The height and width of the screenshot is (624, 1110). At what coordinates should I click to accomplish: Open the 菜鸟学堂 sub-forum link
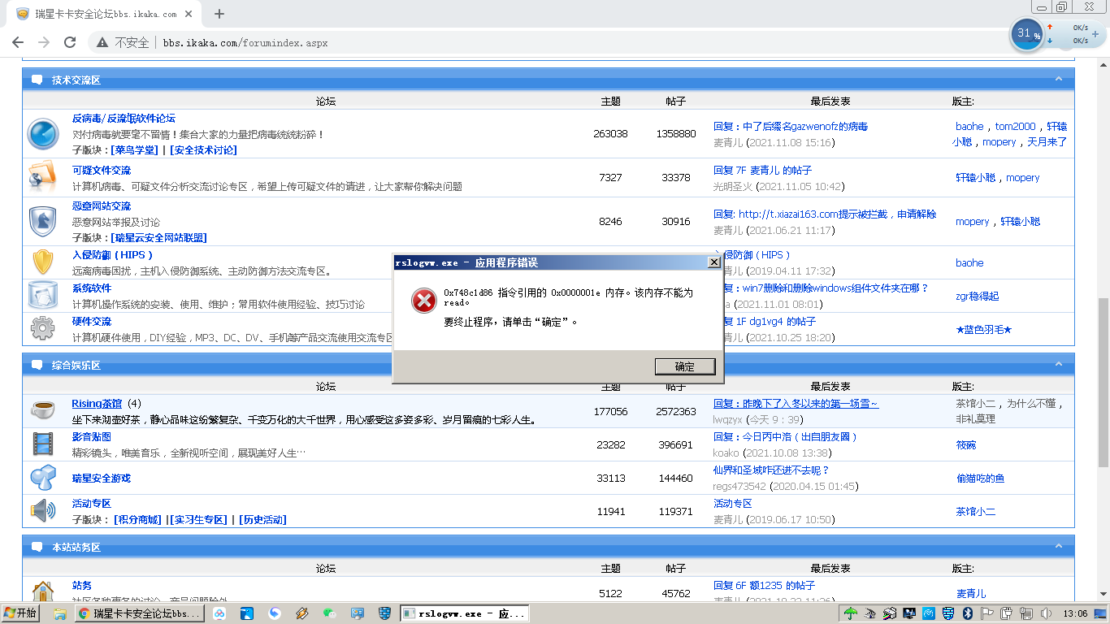point(135,150)
